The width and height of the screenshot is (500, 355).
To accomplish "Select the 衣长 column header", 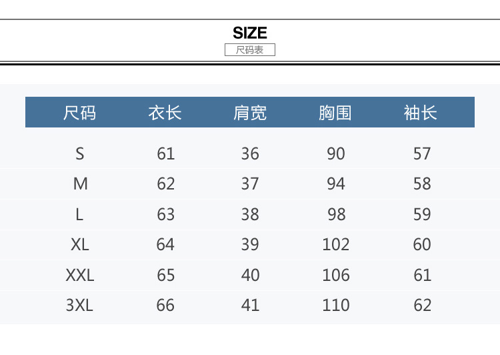I will [165, 113].
